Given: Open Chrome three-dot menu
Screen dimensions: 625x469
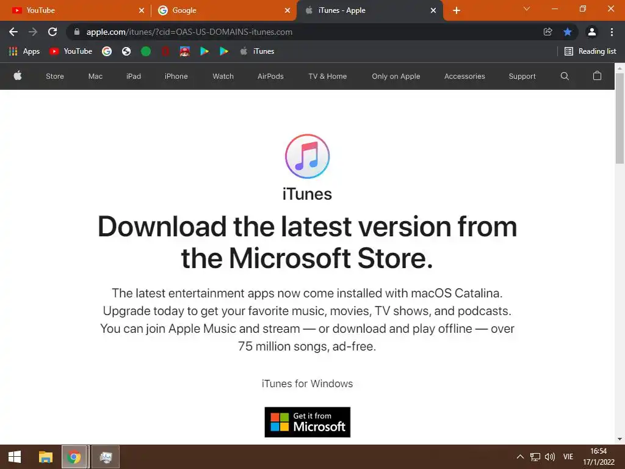Looking at the screenshot, I should click(x=612, y=32).
